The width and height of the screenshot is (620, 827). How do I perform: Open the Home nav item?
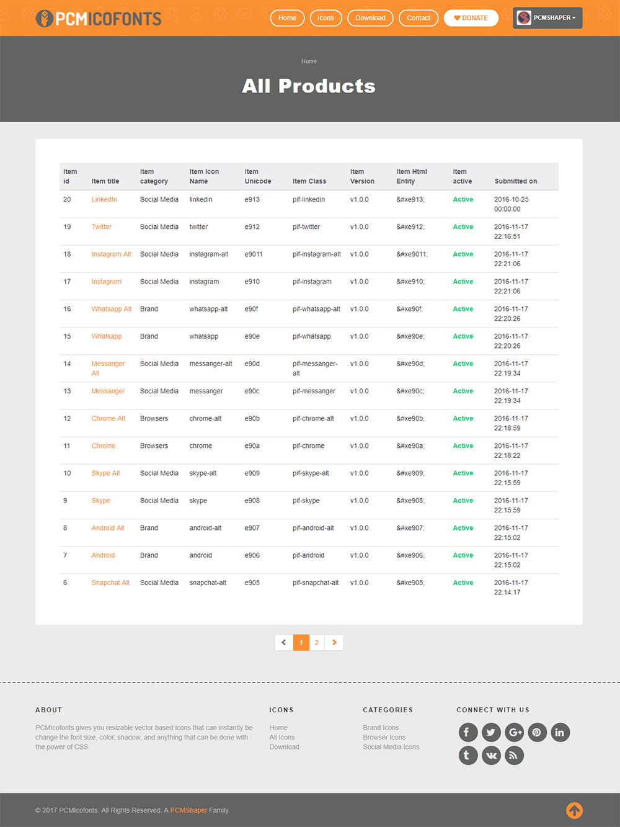pos(287,18)
